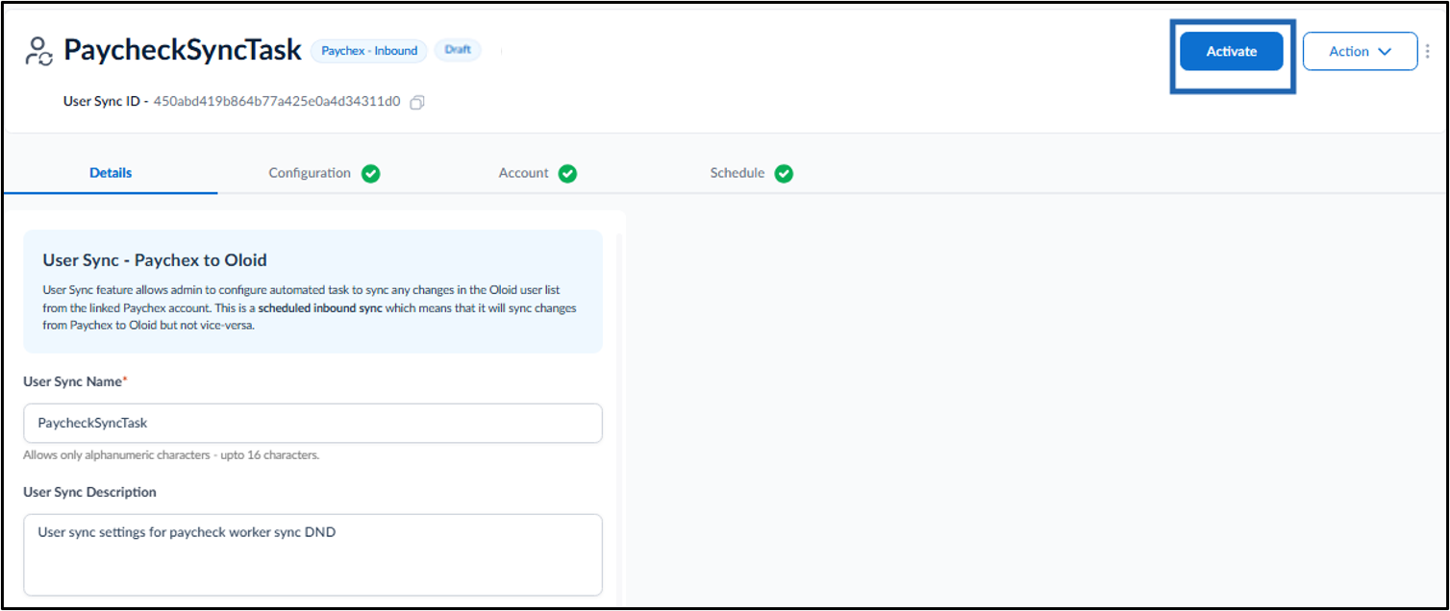The height and width of the screenshot is (611, 1450).
Task: Click into the User Sync Description textarea
Action: [312, 555]
